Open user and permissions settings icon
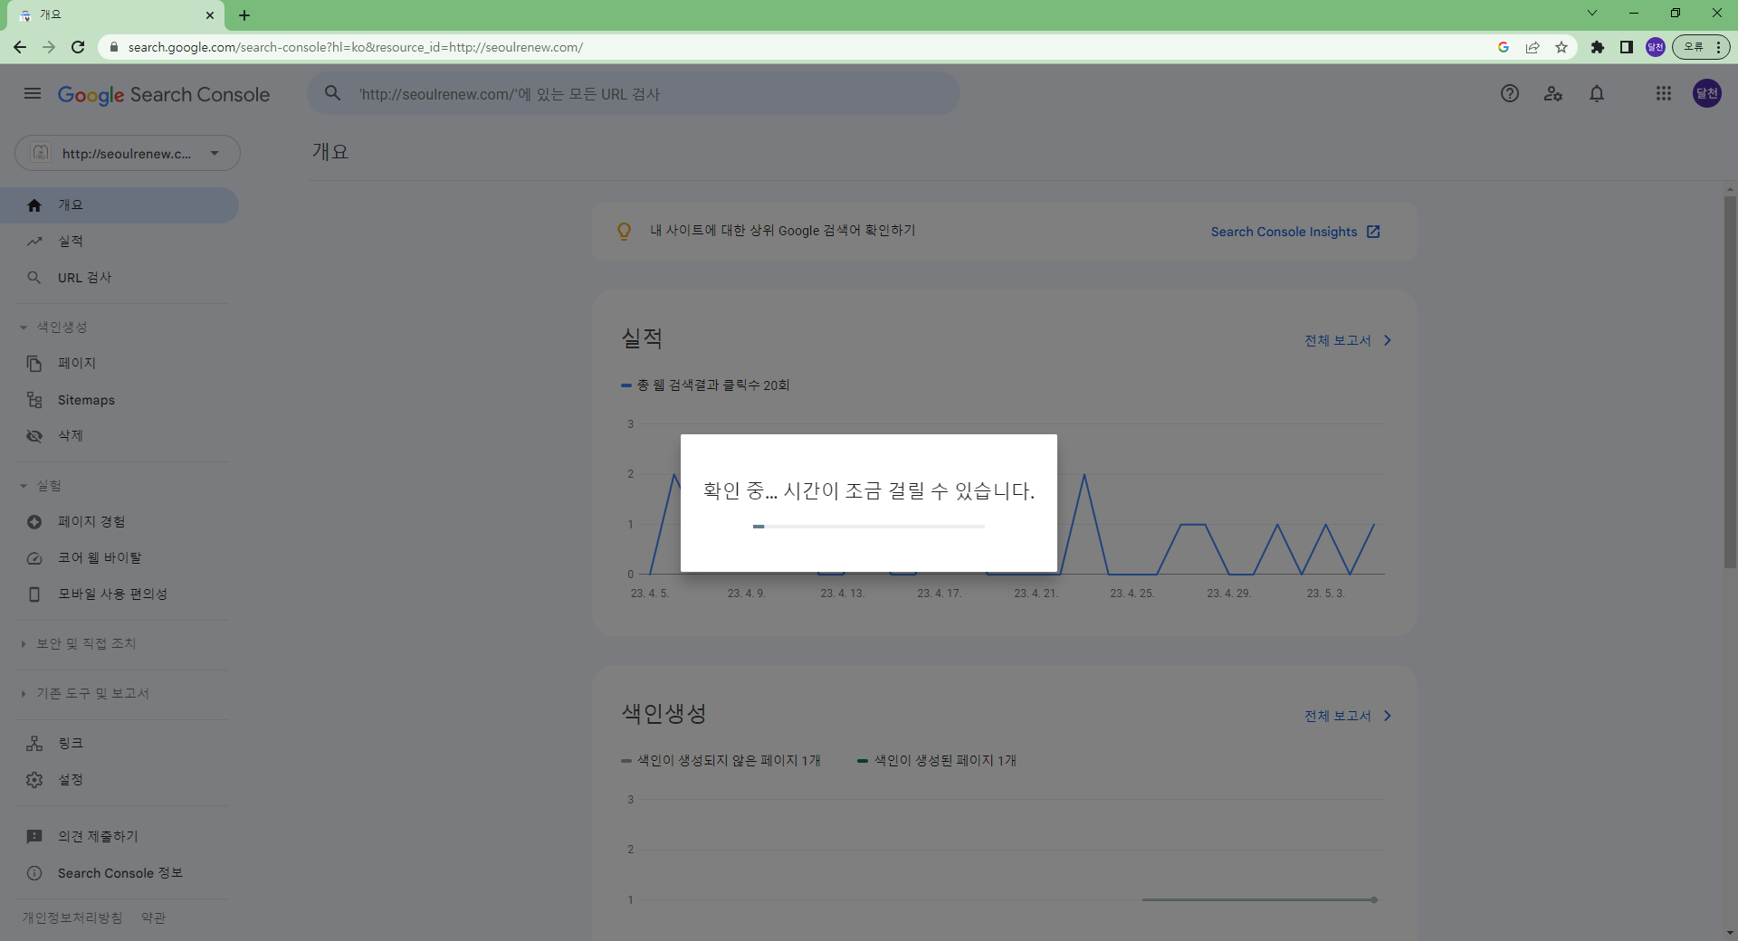Screen dimensions: 1738x941 (1553, 94)
